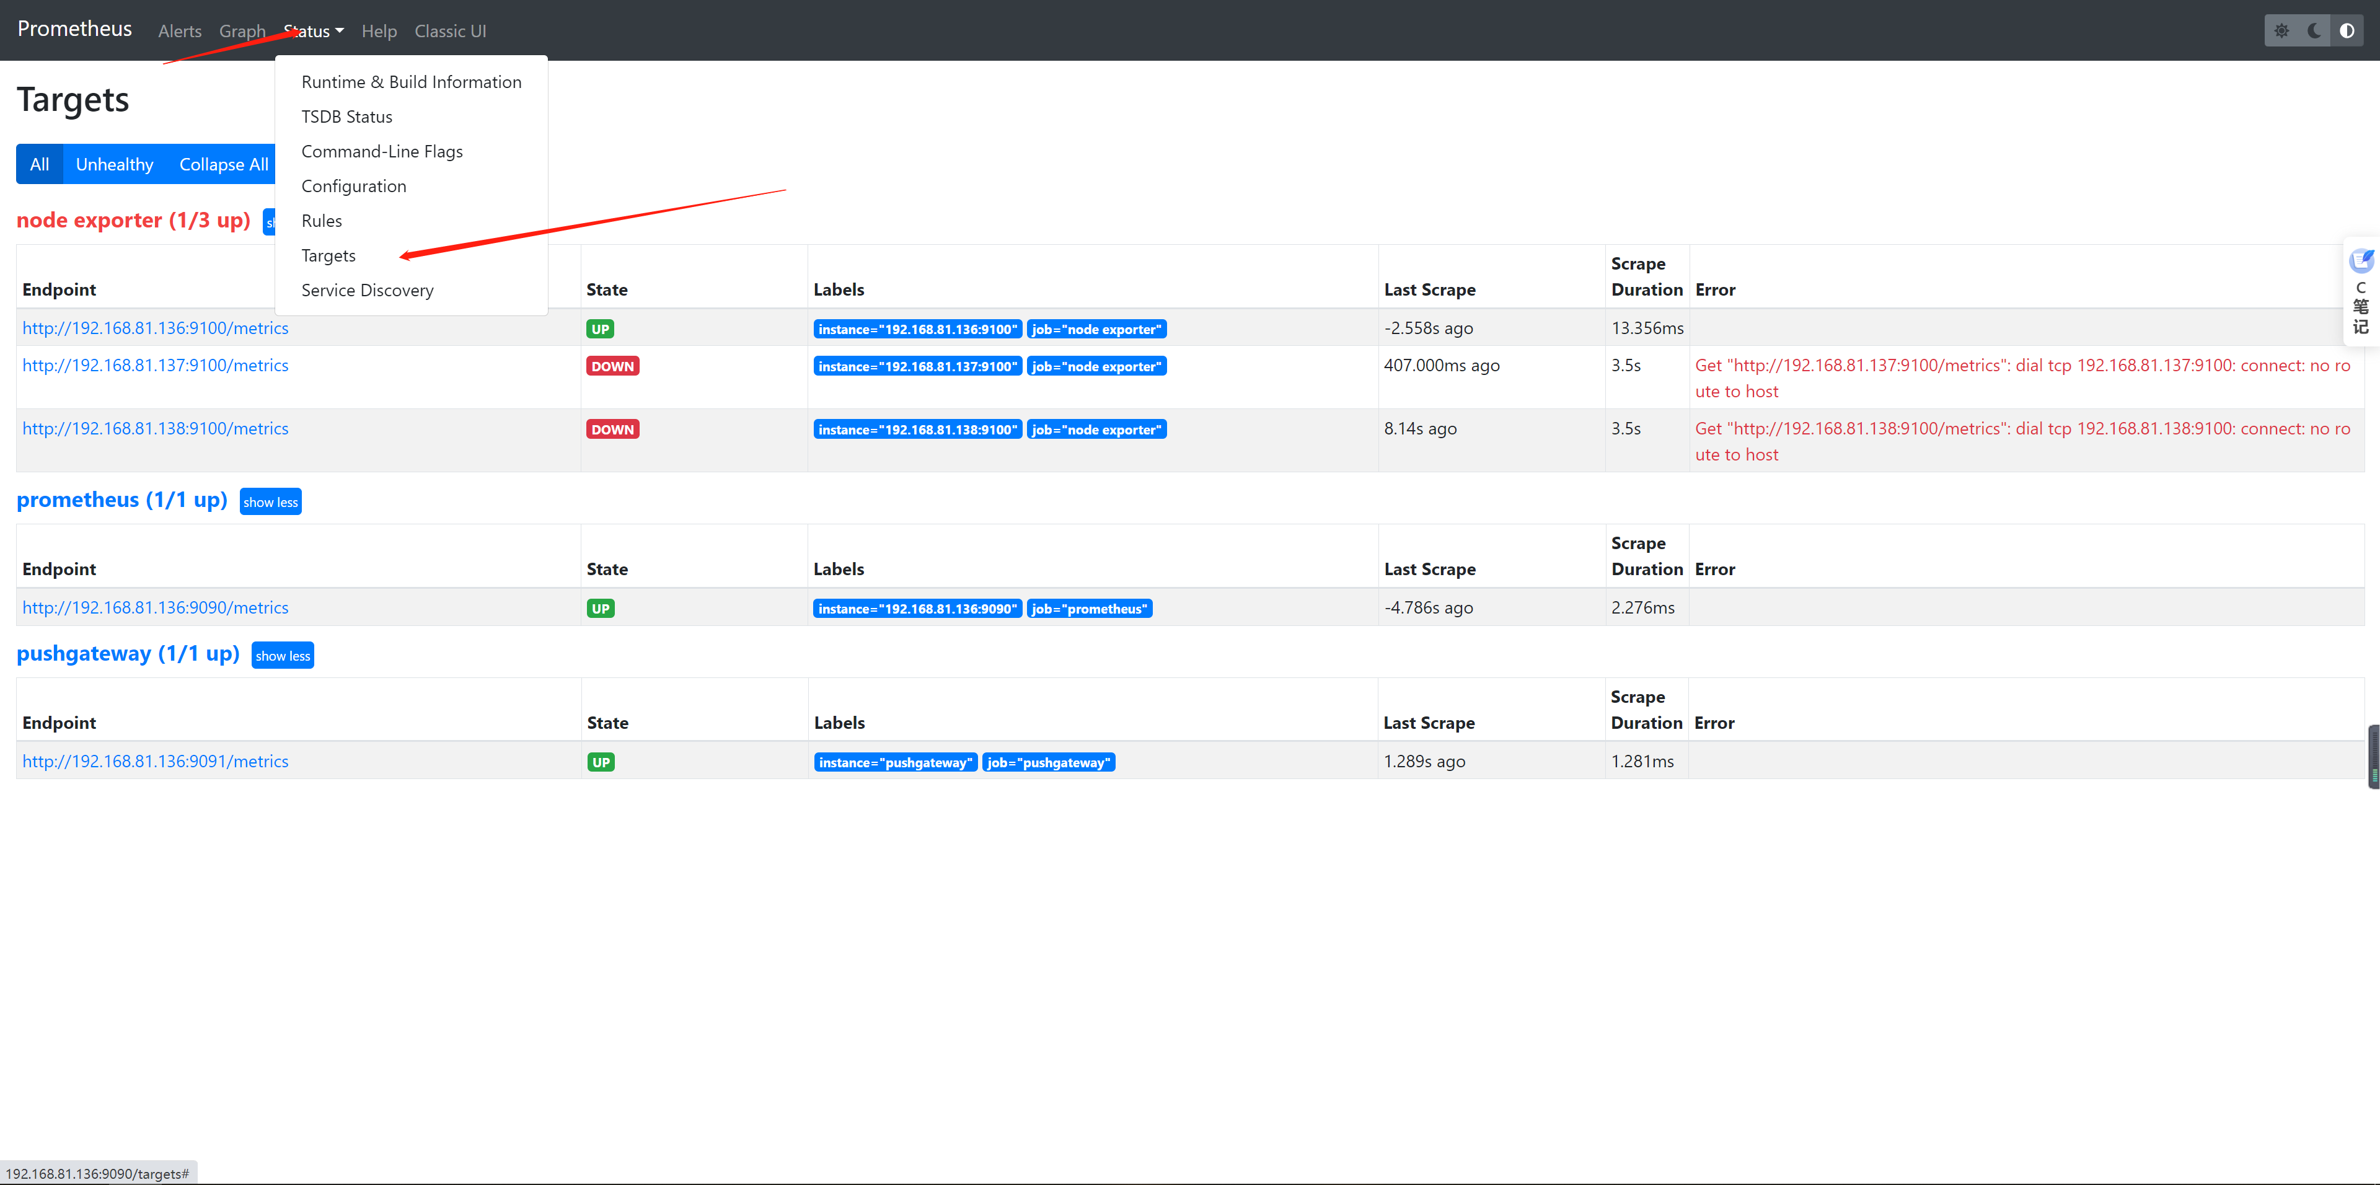
Task: Open 192.168.81.138:9100 metrics endpoint
Action: pos(155,428)
